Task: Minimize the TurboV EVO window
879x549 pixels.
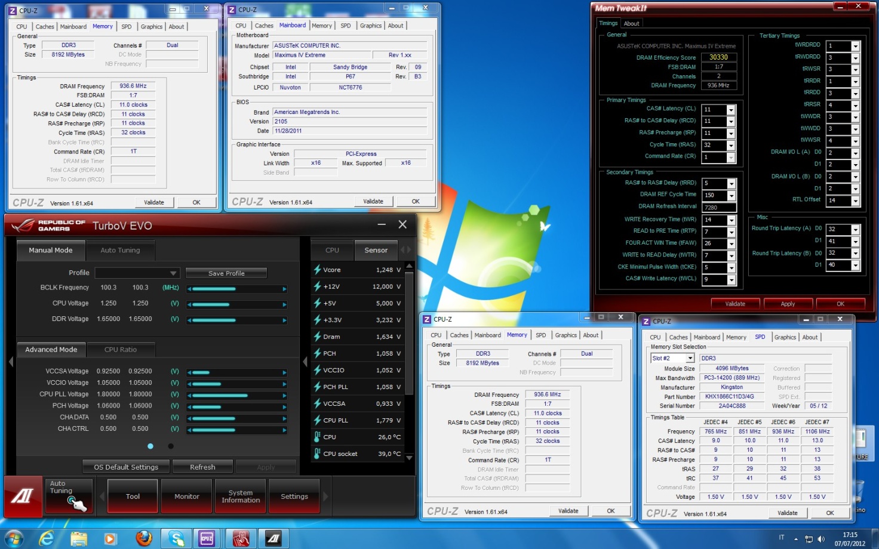Action: tap(381, 224)
